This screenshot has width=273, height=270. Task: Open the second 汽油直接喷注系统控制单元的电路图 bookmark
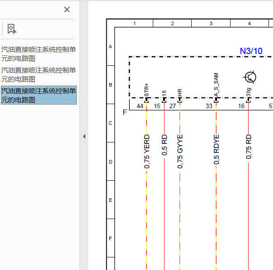[38, 75]
